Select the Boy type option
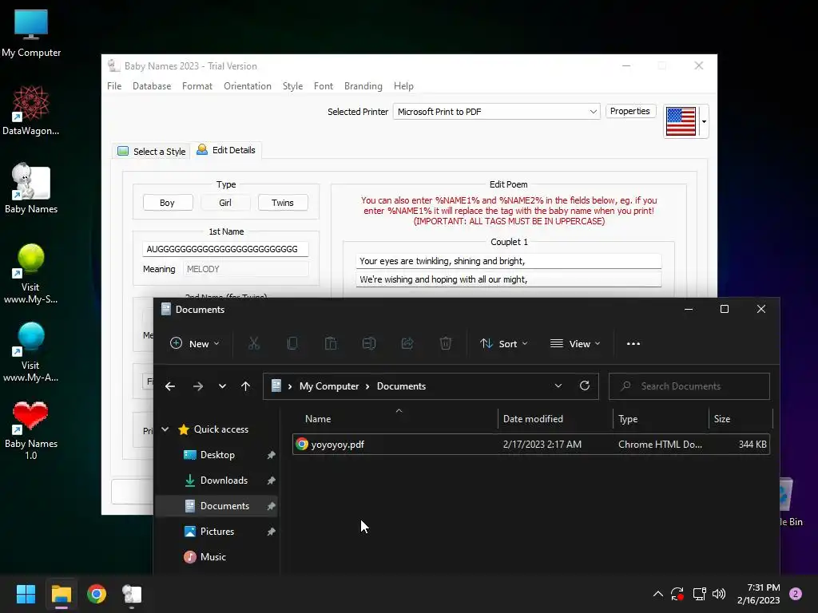818x613 pixels. 168,203
